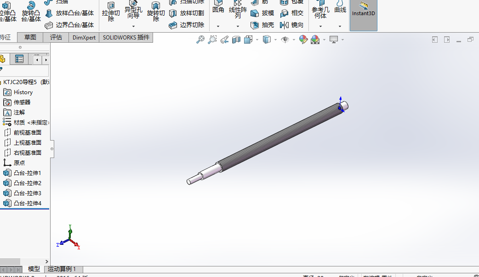Image resolution: width=479 pixels, height=277 pixels.
Task: Select the Fillet tool (圆角)
Action: pyautogui.click(x=218, y=7)
